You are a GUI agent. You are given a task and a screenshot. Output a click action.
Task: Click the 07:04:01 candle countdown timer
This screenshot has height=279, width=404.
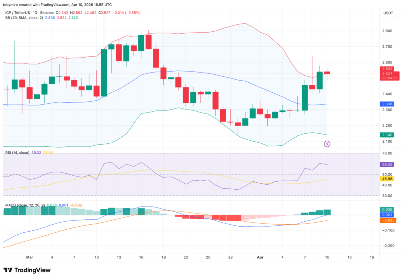point(390,78)
